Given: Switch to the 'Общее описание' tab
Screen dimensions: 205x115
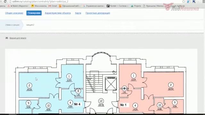Looking at the screenshot, I should [x=14, y=13].
